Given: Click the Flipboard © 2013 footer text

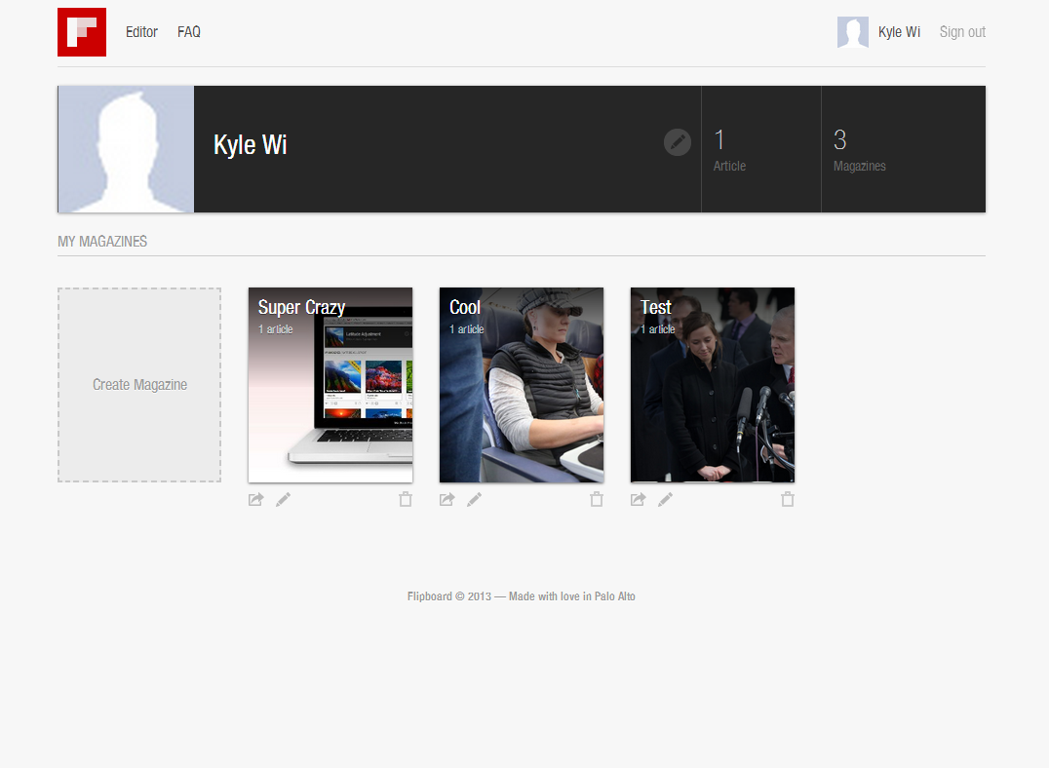Looking at the screenshot, I should click(x=522, y=596).
